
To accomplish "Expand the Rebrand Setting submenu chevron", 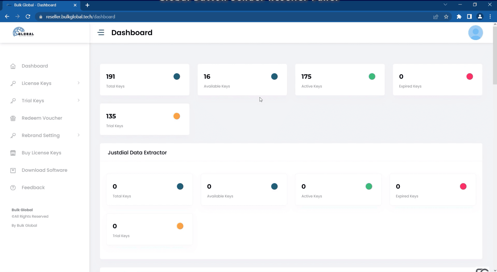I will click(78, 135).
